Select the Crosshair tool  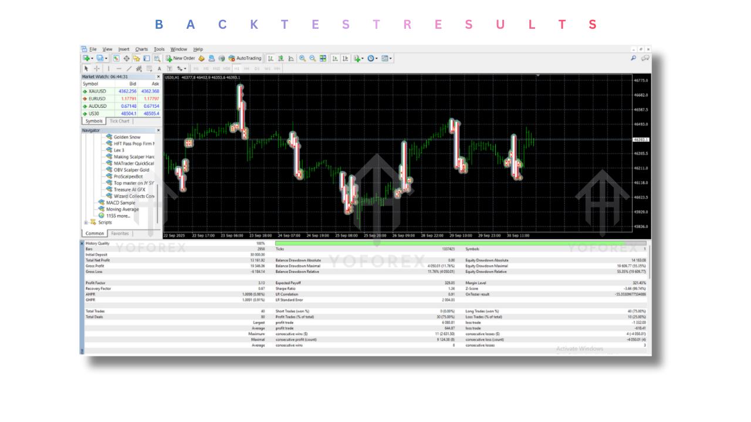[x=96, y=69]
